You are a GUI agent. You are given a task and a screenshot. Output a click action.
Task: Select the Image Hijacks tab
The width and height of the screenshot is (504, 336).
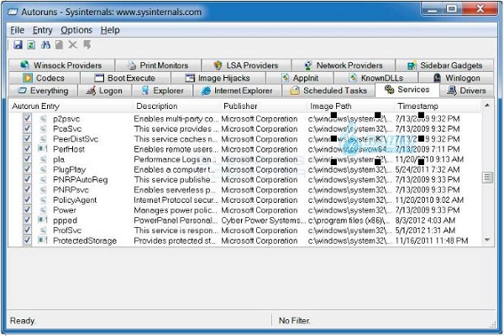(x=218, y=78)
